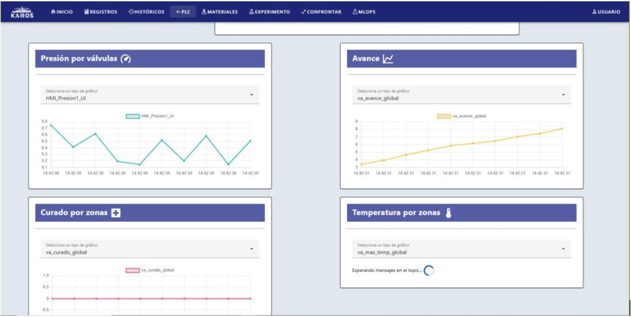Open the HMI_Presion1_UI chart type dropdown
Viewport: 631px width, 317px height.
click(x=150, y=95)
